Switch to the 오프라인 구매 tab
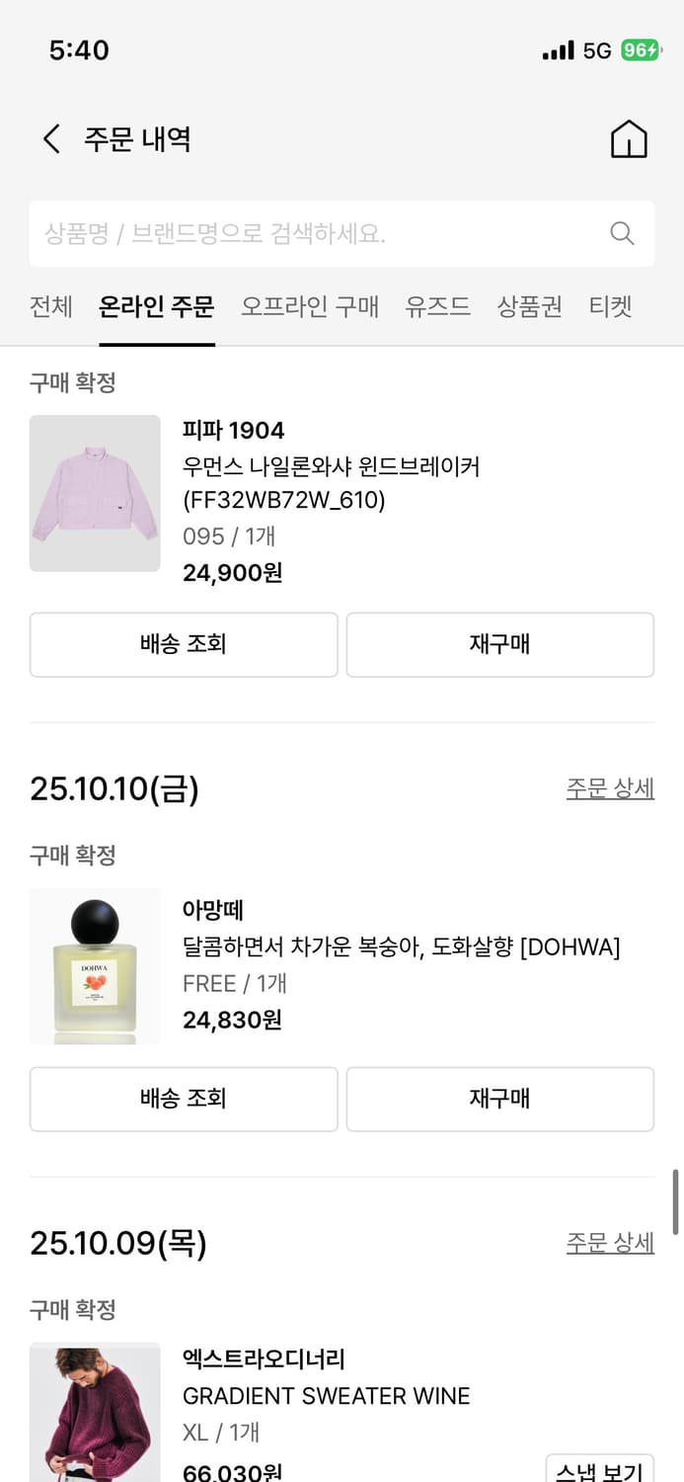Screen dimensions: 684x1482 [312, 307]
